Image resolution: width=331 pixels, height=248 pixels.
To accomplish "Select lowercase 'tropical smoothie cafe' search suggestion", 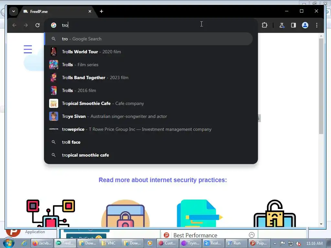I will [x=149, y=155].
